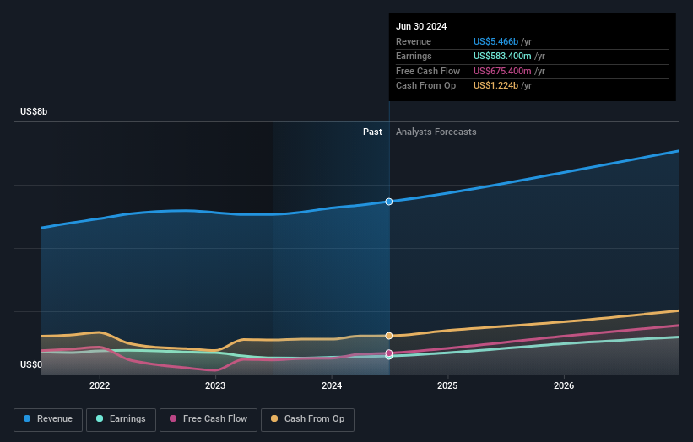This screenshot has height=442, width=693.
Task: Click the Analysts Forecasts label
Action: coord(436,132)
